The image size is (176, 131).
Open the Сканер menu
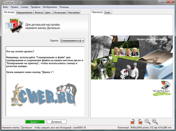[24, 7]
